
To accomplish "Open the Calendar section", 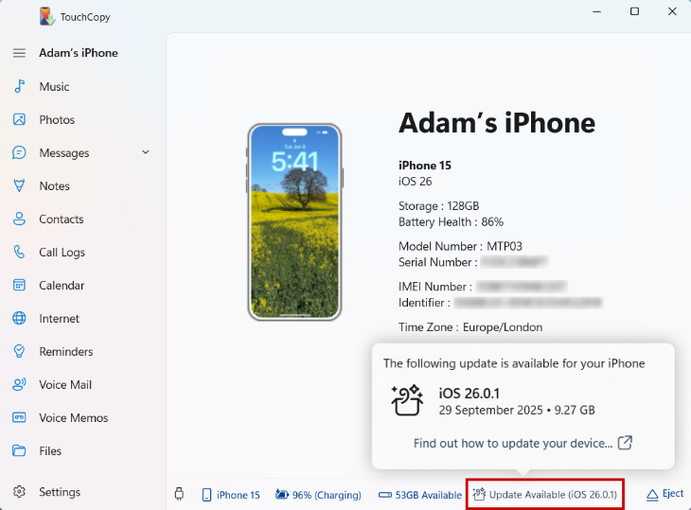I will pyautogui.click(x=62, y=286).
